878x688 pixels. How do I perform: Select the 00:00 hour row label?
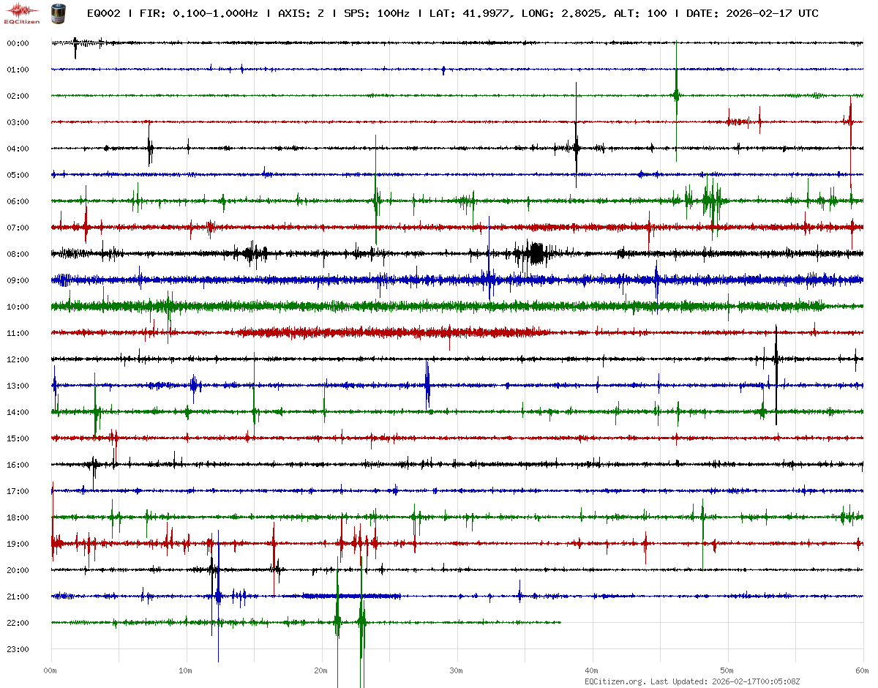(x=18, y=43)
